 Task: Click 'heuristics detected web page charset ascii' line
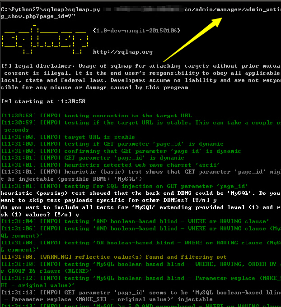coord(110,165)
